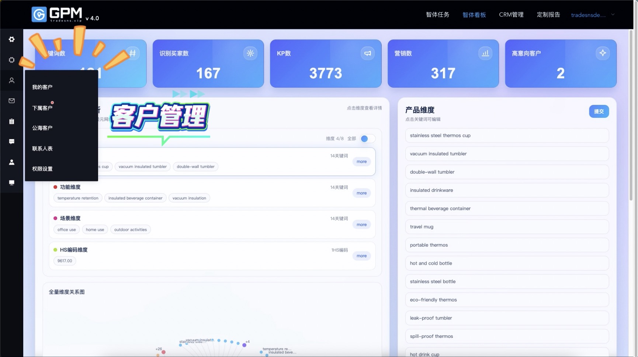Screen dimensions: 638x357
Task: Open the clipboard icon in sidebar
Action: 12,121
